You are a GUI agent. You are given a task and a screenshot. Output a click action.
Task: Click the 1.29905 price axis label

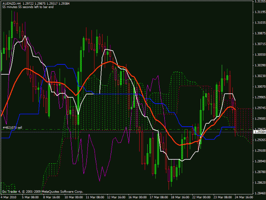[x=260, y=97]
